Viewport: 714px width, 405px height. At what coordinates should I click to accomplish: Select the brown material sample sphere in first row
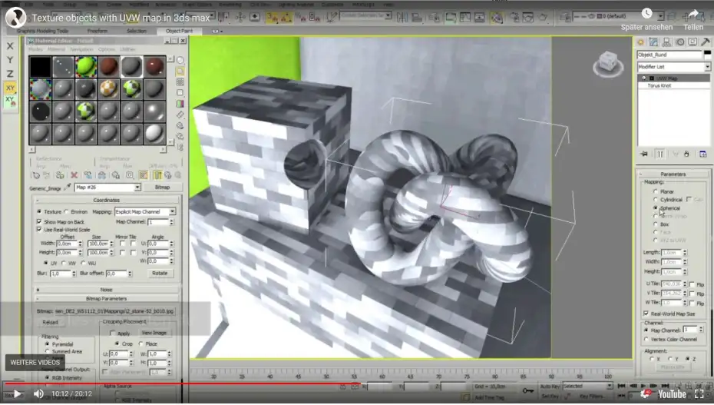pyautogui.click(x=109, y=67)
